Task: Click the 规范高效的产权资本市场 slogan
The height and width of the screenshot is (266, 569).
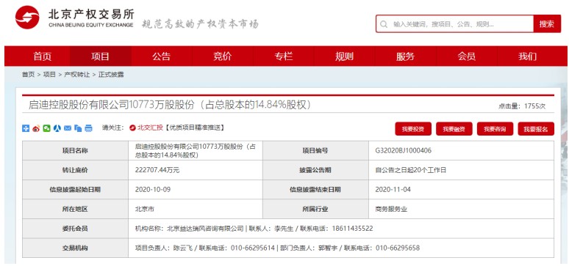Action: 199,25
